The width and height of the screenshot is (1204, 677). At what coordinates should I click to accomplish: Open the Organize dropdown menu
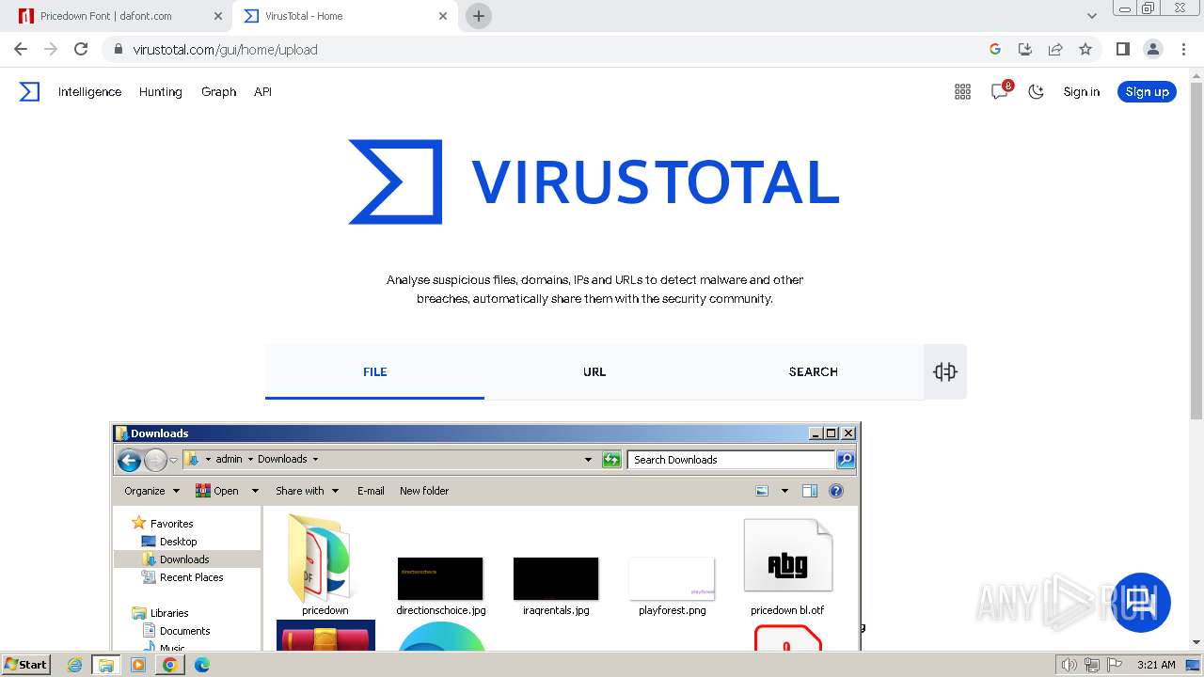[x=151, y=491]
